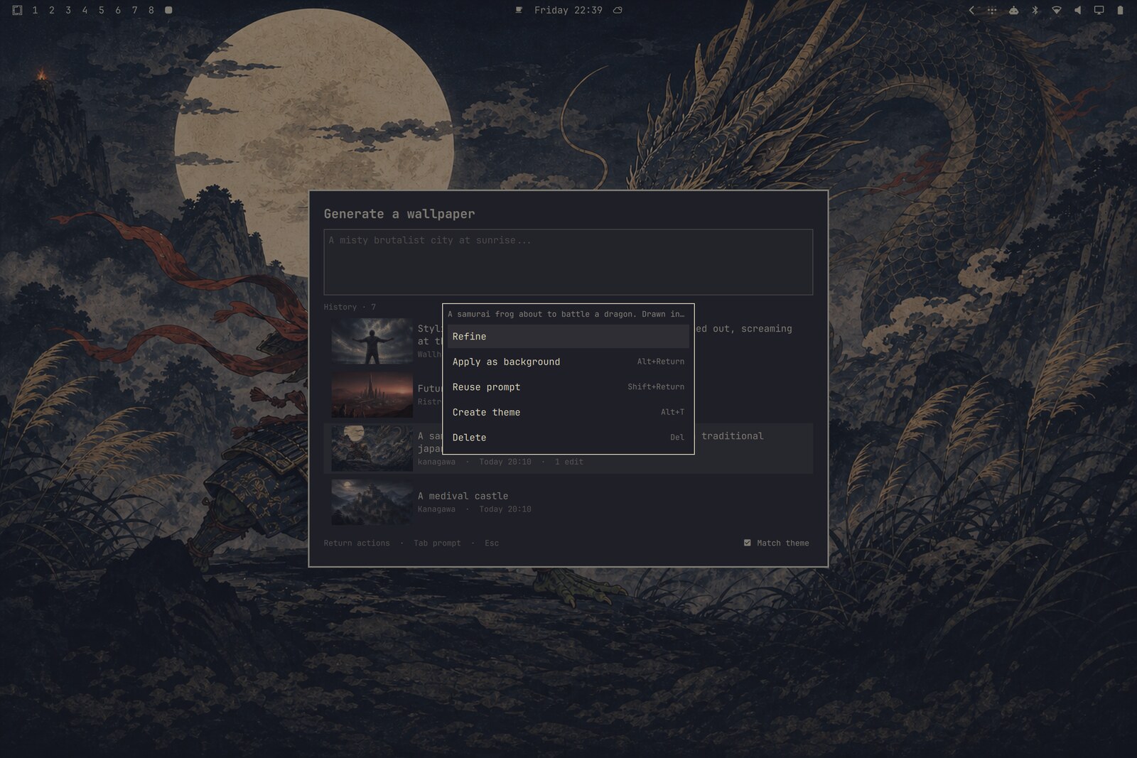Click the coffee cup icon beside the clock
The width and height of the screenshot is (1137, 758).
(x=519, y=10)
